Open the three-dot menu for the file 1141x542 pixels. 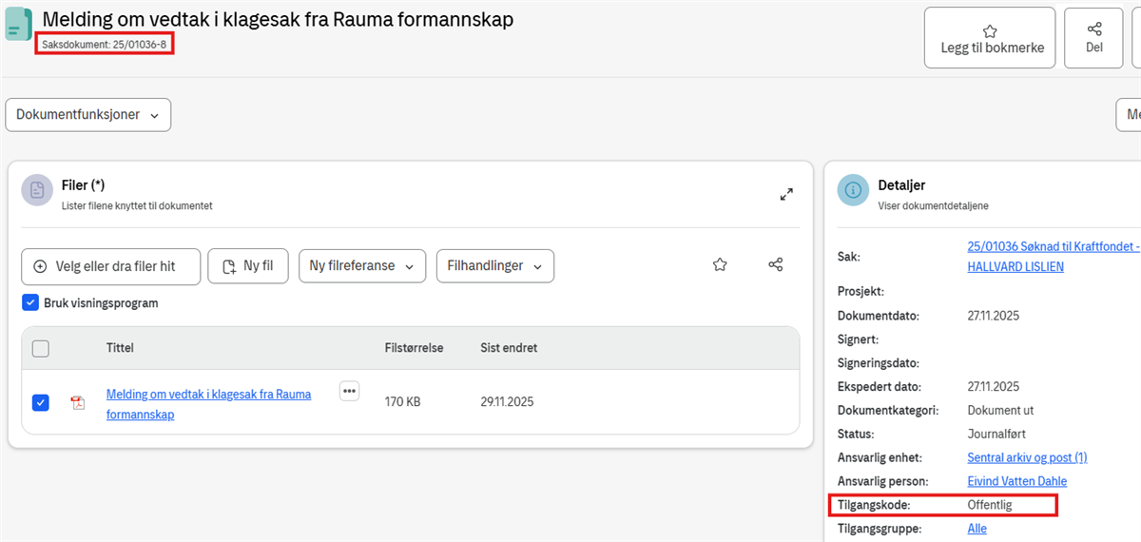coord(350,392)
